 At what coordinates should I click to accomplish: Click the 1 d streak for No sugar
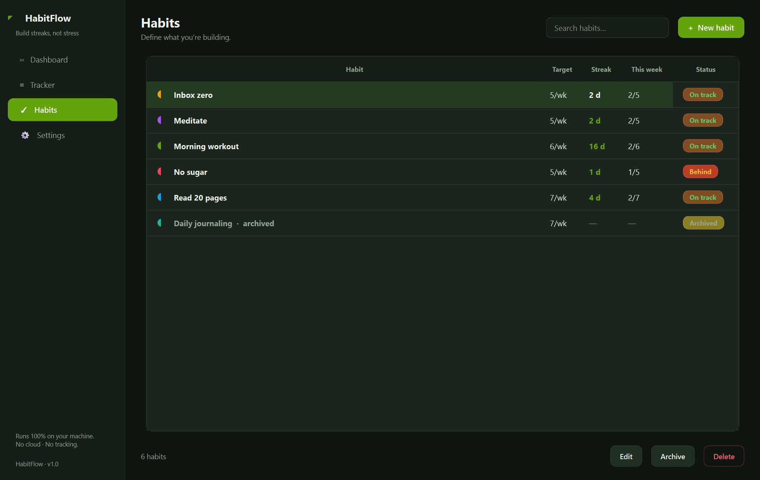(x=595, y=172)
